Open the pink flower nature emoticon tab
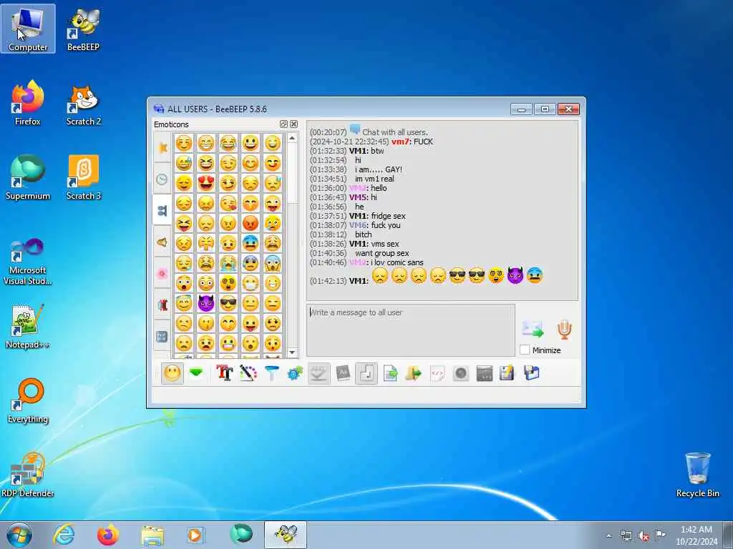Screen dimensions: 733x549 (x=162, y=273)
